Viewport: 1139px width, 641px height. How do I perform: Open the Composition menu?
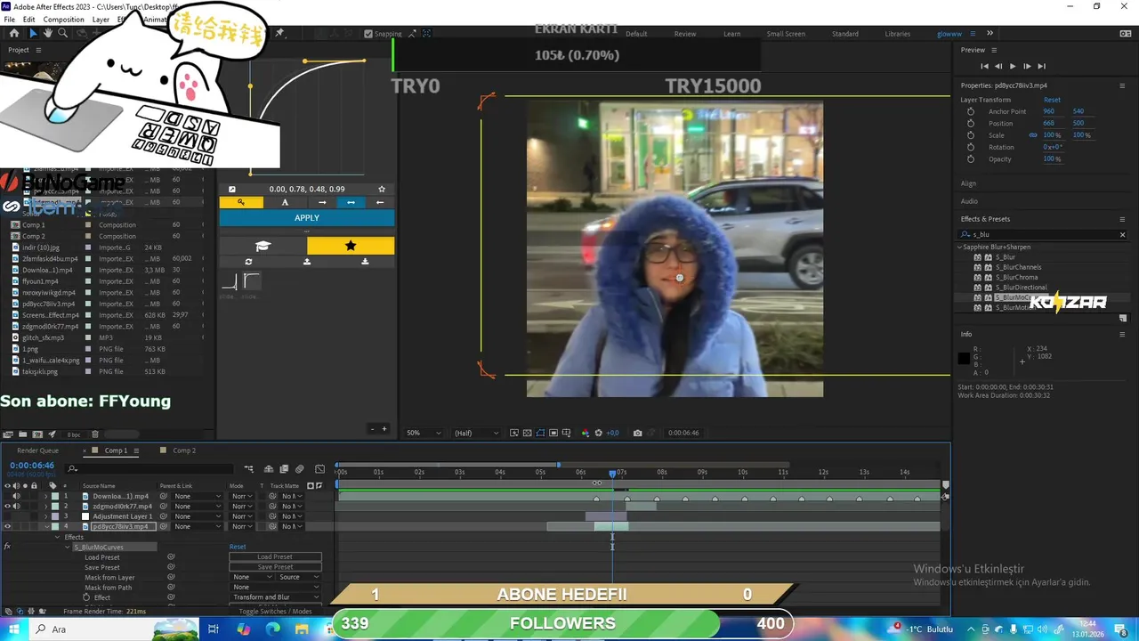point(63,19)
